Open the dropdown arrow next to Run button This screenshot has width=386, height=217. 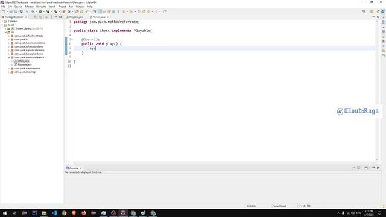(x=43, y=11)
